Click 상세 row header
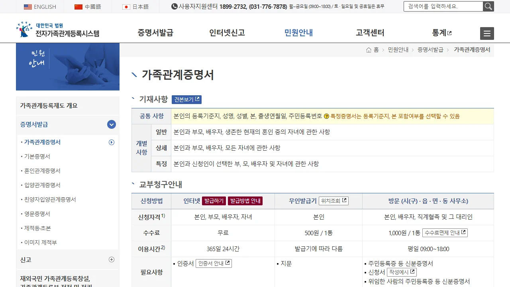Image resolution: width=510 pixels, height=287 pixels. point(161,148)
